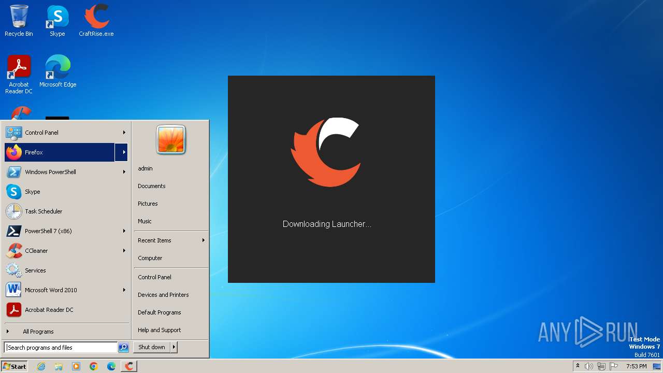Open the Recycle Bin desktop icon
The height and width of the screenshot is (373, 663).
19,21
